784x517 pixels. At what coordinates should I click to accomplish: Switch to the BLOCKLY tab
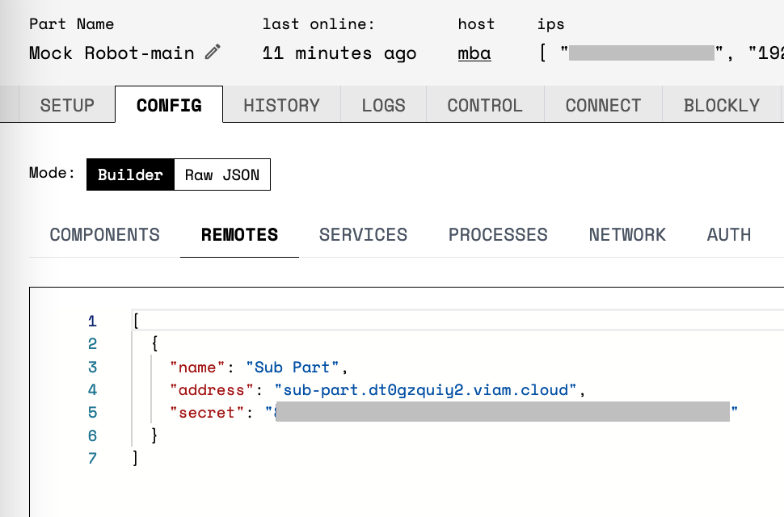pos(720,104)
